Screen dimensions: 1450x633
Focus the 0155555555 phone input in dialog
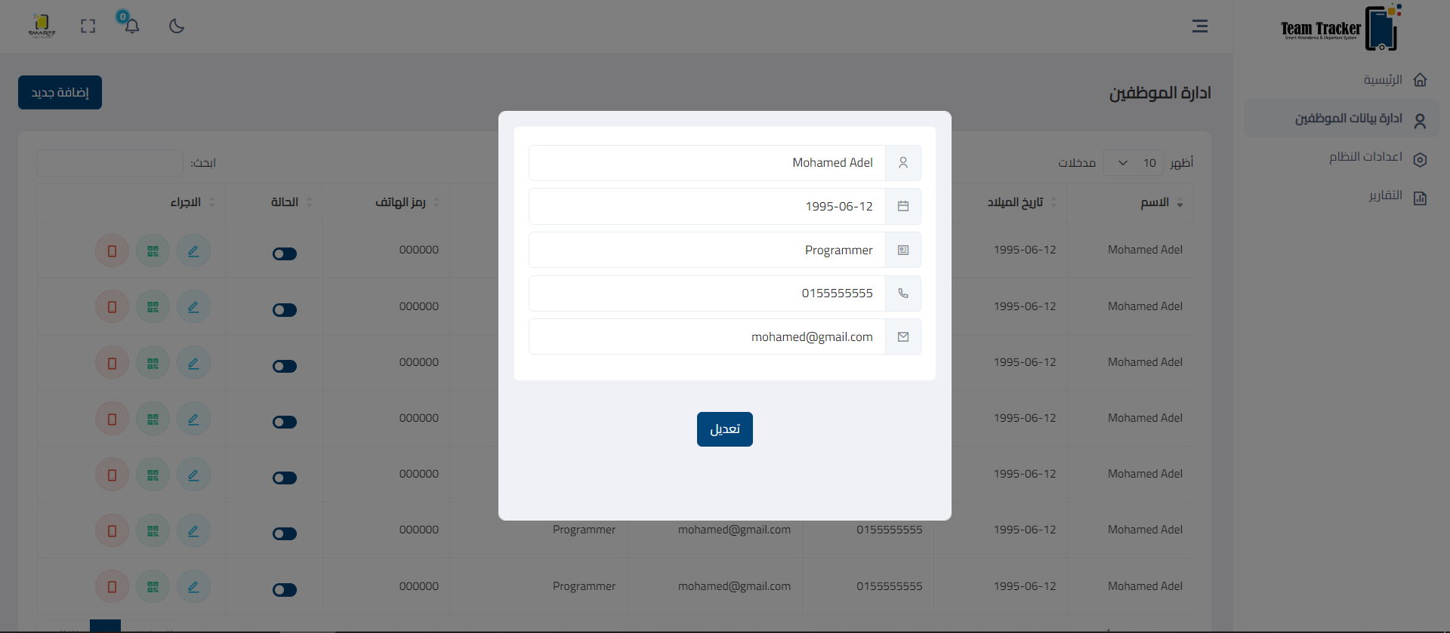click(707, 293)
